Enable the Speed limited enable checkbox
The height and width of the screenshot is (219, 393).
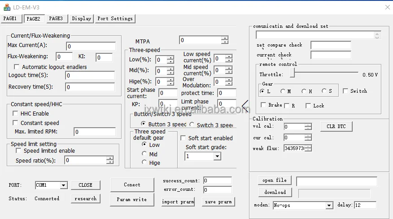pos(18,150)
